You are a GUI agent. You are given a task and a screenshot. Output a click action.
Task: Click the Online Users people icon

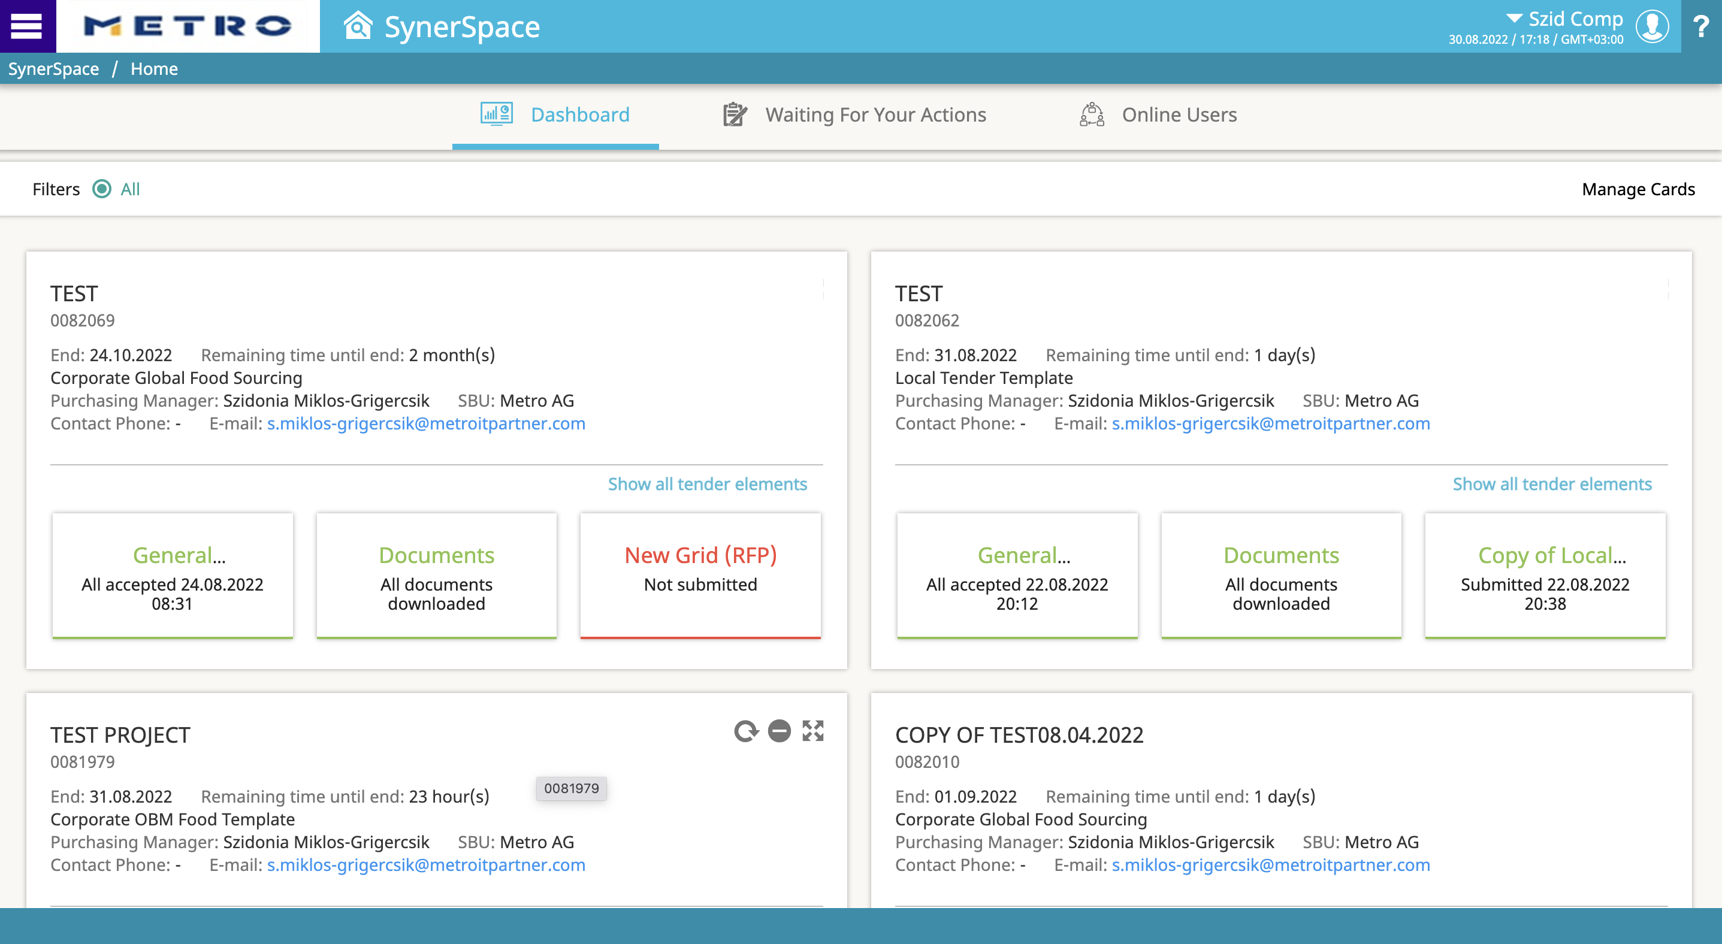coord(1092,115)
